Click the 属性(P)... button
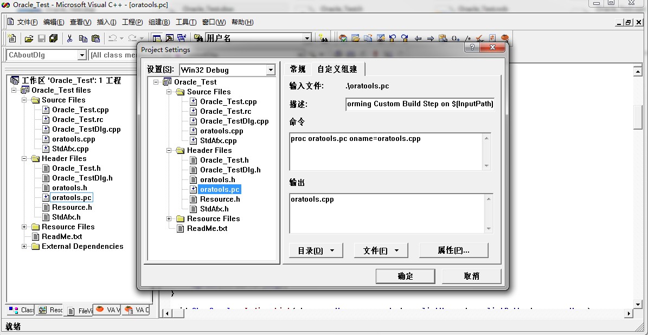Screen dimensions: 648x335 coord(454,250)
